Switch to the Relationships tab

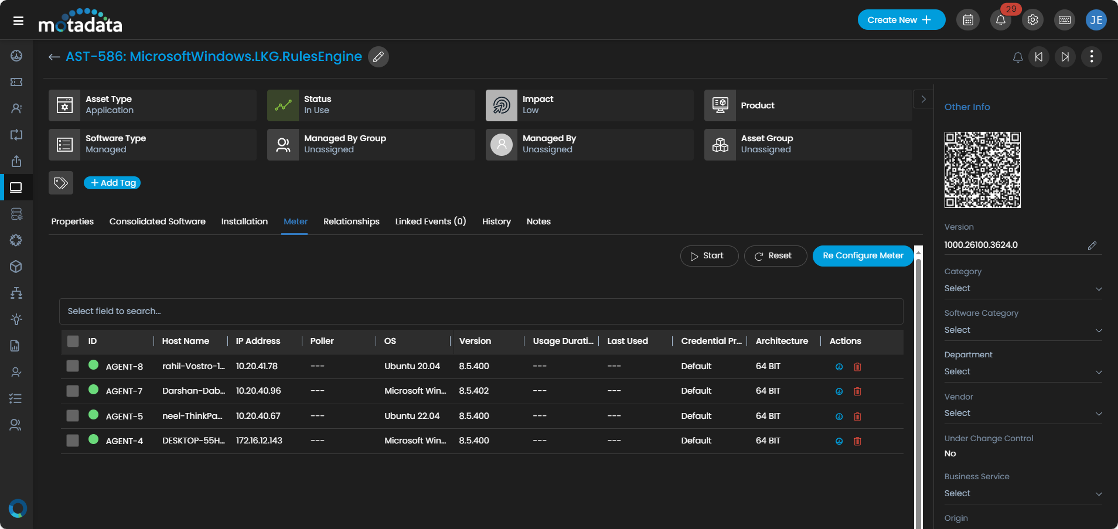point(352,221)
